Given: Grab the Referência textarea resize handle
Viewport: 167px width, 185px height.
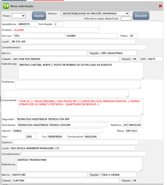Looking at the screenshot, I should 141,170.
